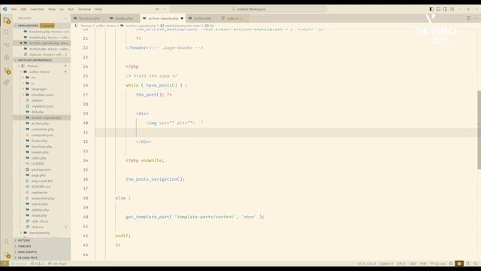Open the View menu
481x271 pixels.
coord(52,9)
